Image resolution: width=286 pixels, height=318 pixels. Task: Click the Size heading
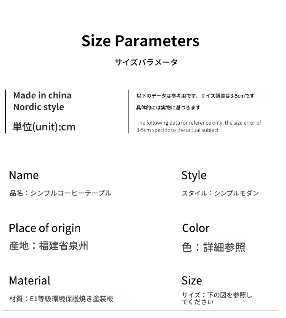[x=191, y=281]
